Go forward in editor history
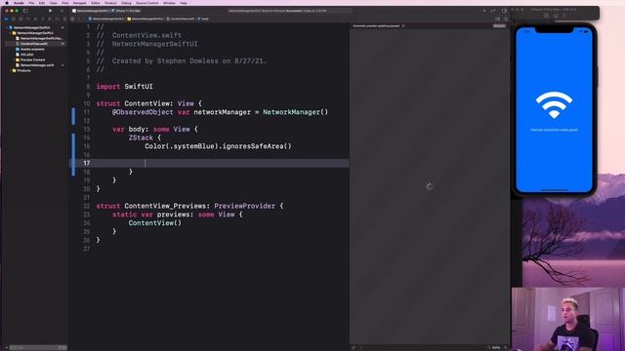Screen dimensions: 625x351 click(x=84, y=19)
